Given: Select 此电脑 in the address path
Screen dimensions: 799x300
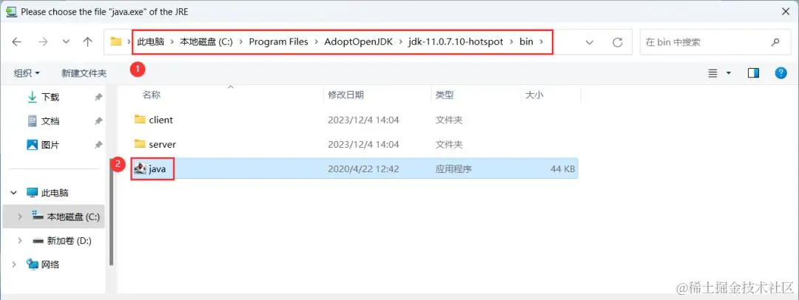Looking at the screenshot, I should 150,42.
